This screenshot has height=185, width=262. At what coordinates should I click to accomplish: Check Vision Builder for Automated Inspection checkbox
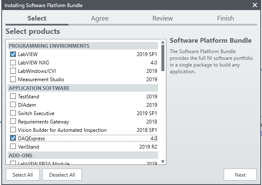pos(13,130)
